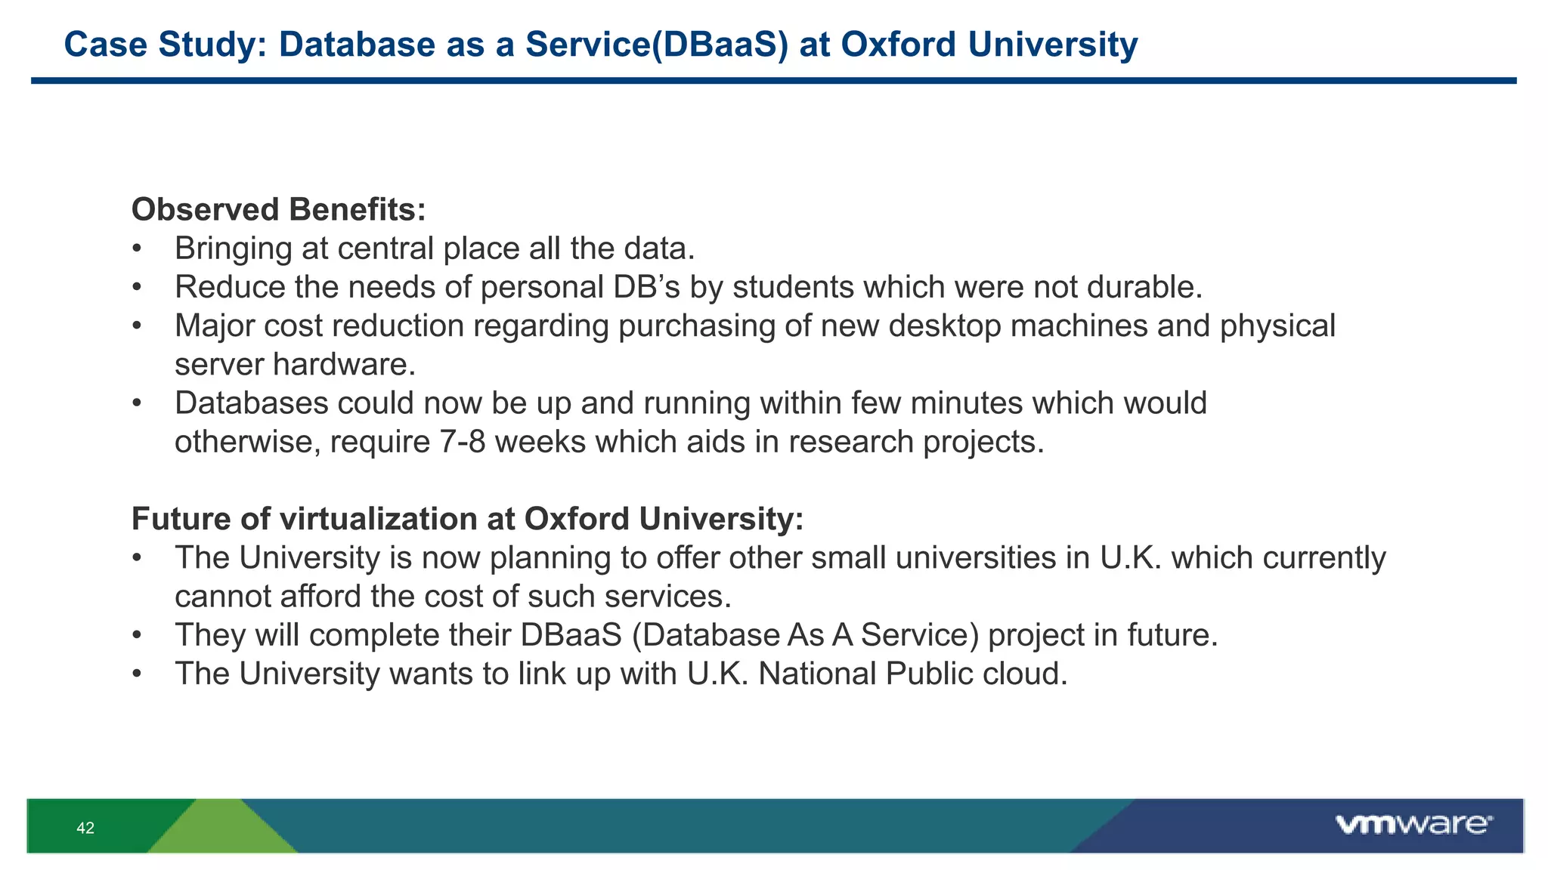
Task: Click the VMware logo in the footer
Action: point(1413,824)
